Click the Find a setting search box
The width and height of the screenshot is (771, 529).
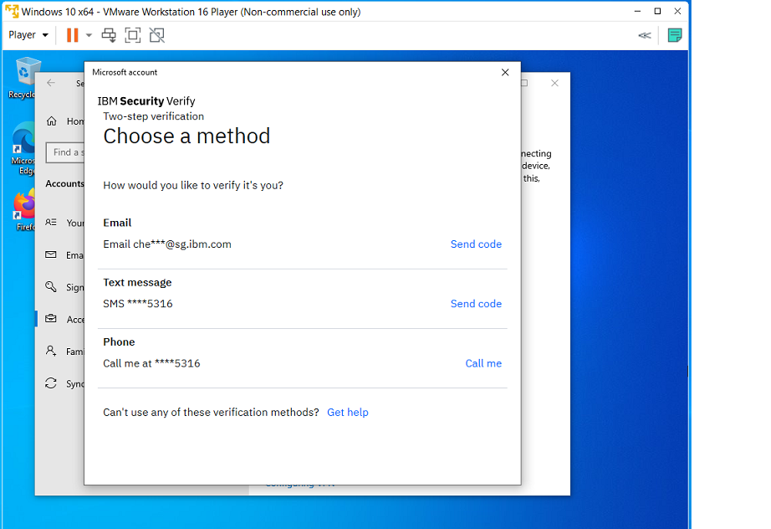click(69, 152)
